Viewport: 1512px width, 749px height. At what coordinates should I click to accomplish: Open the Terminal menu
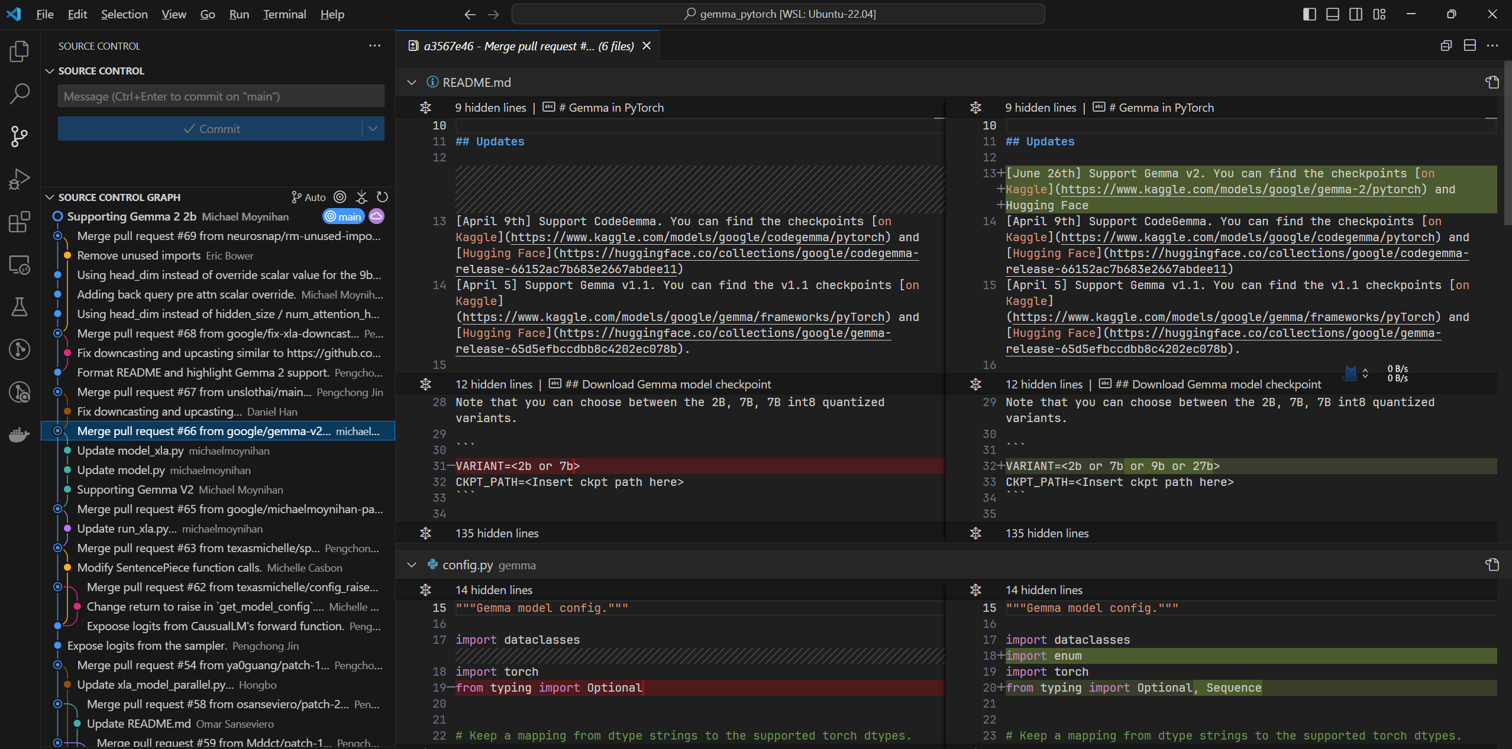[x=284, y=14]
